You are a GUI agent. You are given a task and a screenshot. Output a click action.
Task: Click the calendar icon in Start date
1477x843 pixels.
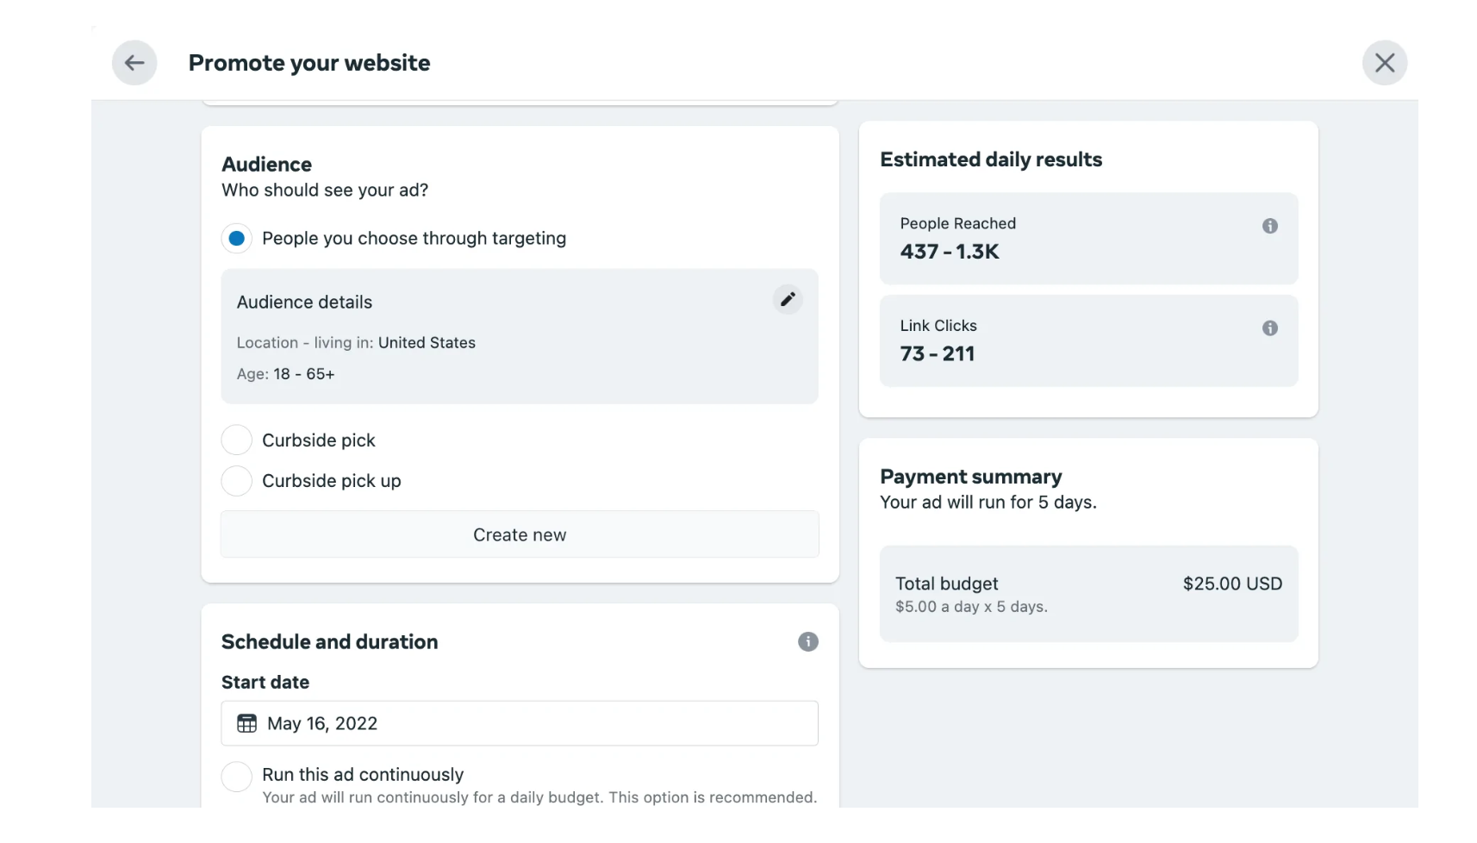click(247, 723)
